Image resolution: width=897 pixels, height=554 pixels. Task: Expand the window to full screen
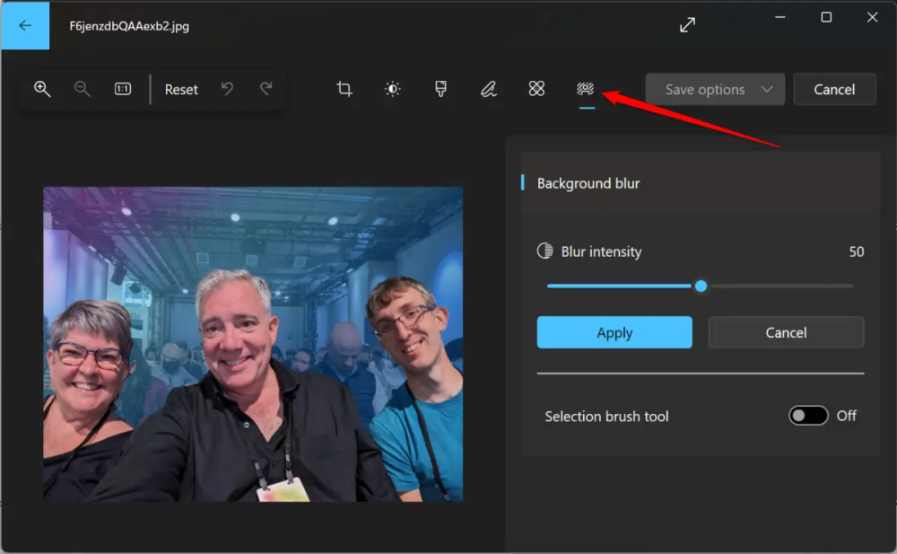pyautogui.click(x=687, y=25)
